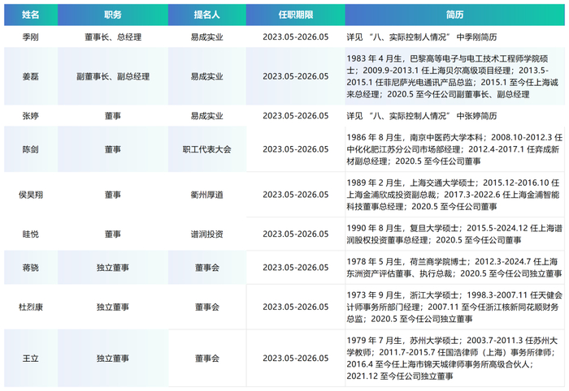Click 独立董事 in 蒋骁's row

click(x=113, y=268)
